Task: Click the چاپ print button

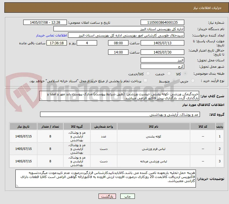Action: [128, 196]
